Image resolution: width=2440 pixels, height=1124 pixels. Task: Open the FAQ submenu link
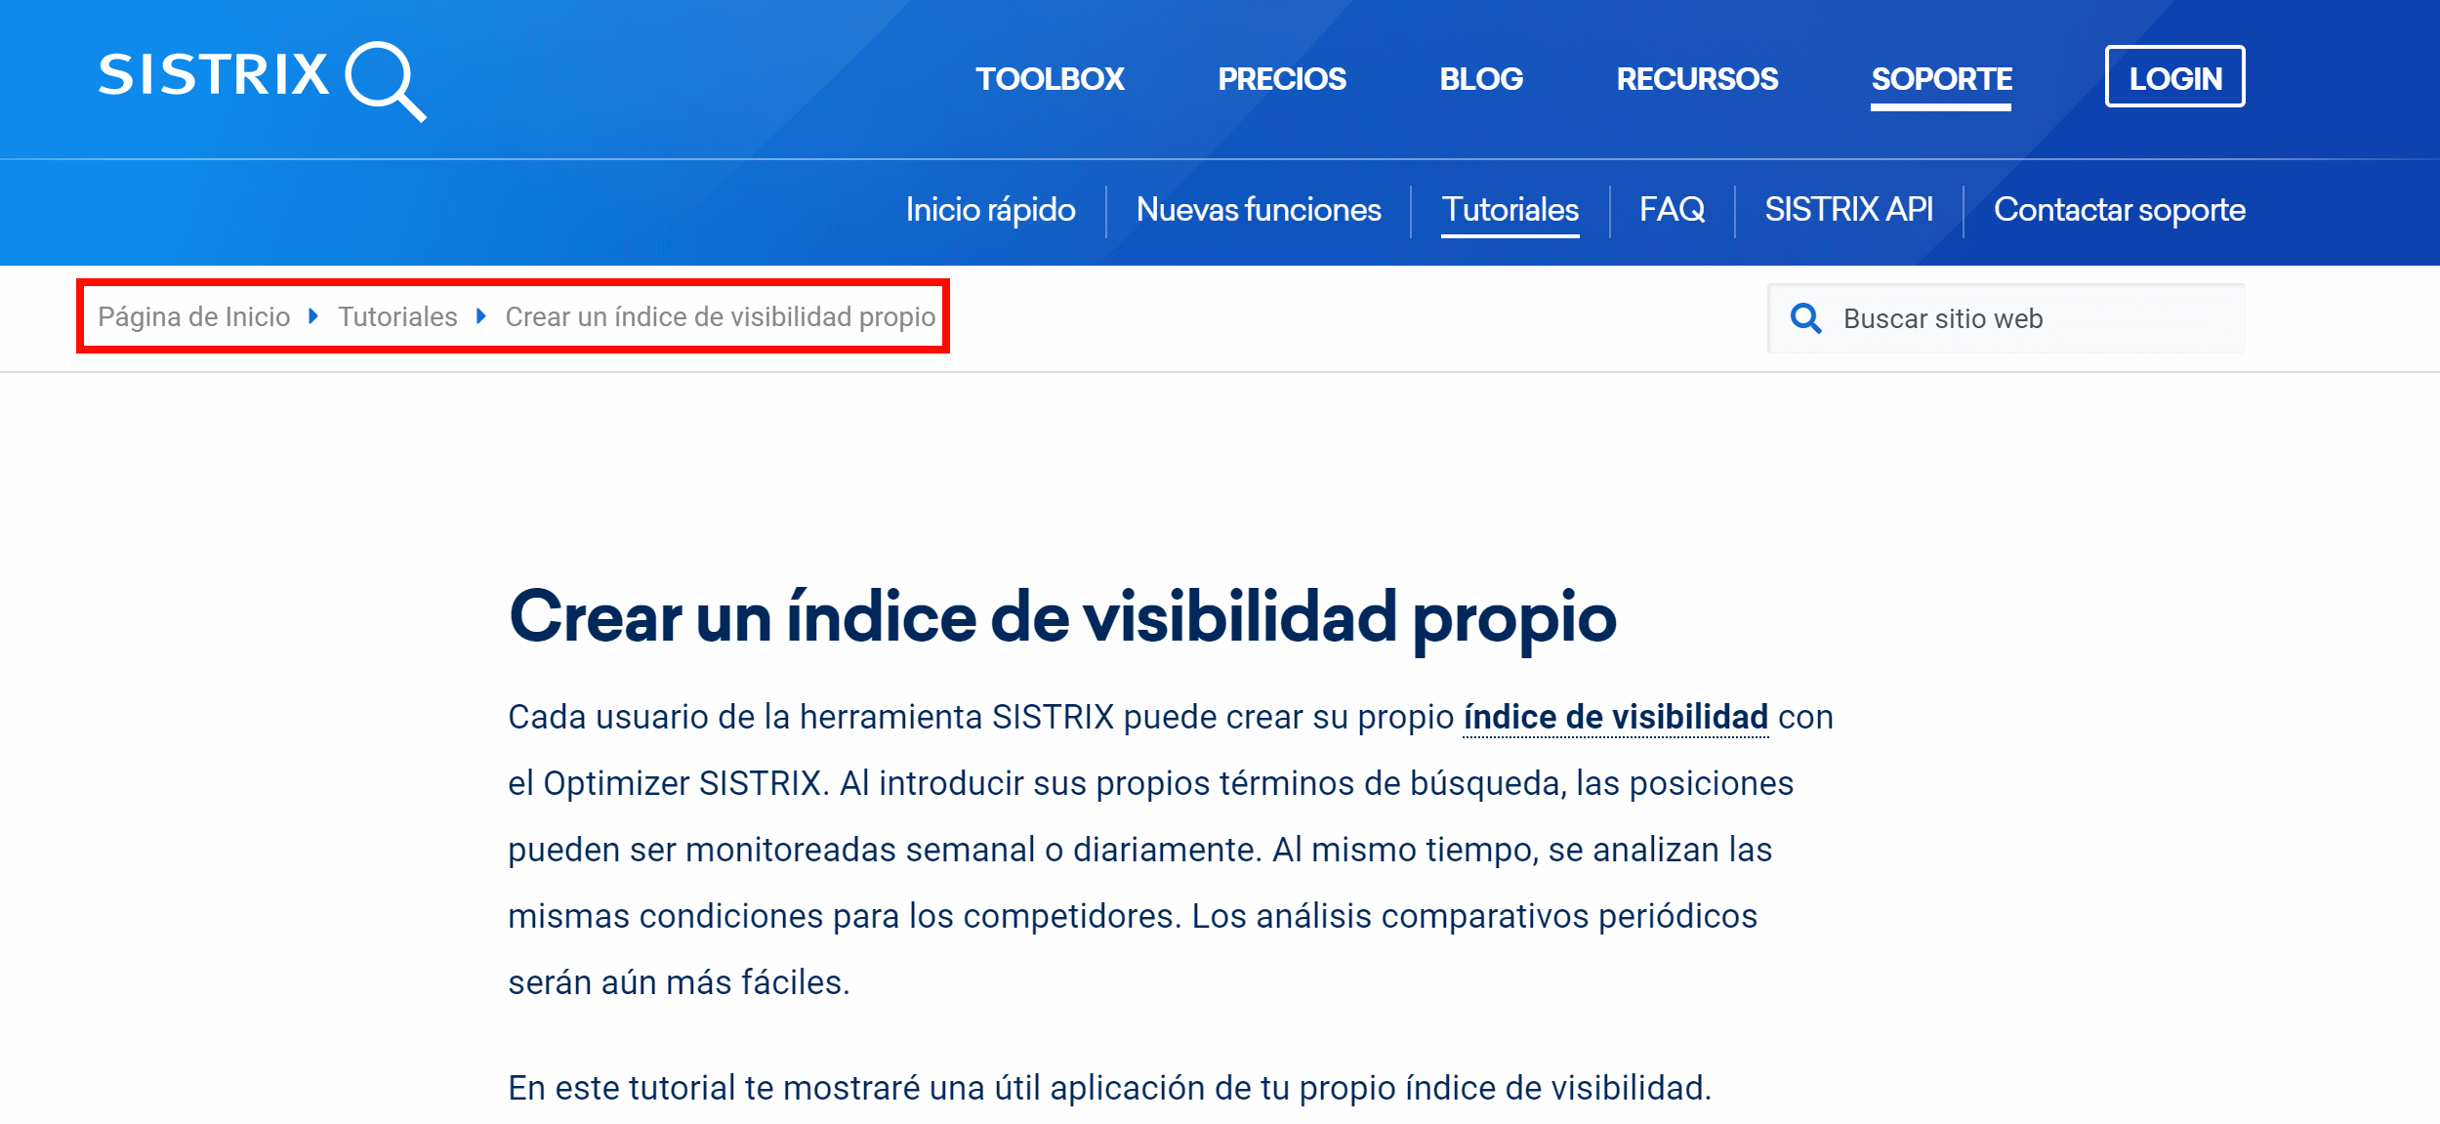pos(1672,210)
